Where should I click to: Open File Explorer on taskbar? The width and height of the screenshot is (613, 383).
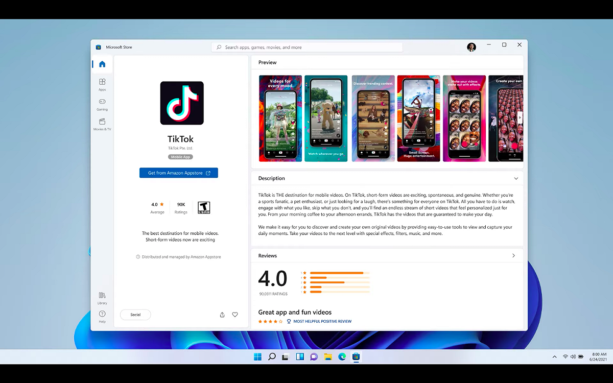click(328, 356)
